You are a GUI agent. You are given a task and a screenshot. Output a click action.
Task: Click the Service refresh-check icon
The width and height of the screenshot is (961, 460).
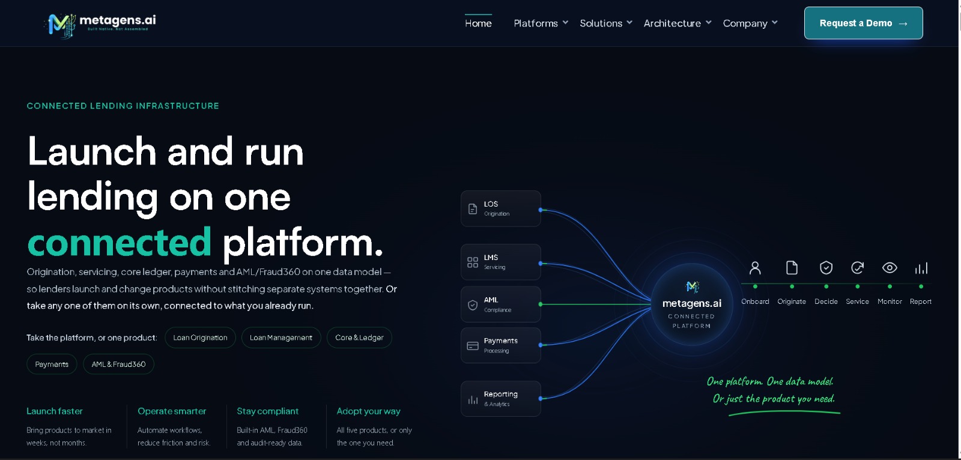(857, 268)
